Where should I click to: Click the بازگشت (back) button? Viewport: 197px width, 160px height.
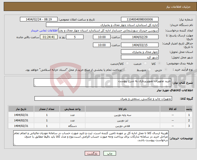(92, 153)
